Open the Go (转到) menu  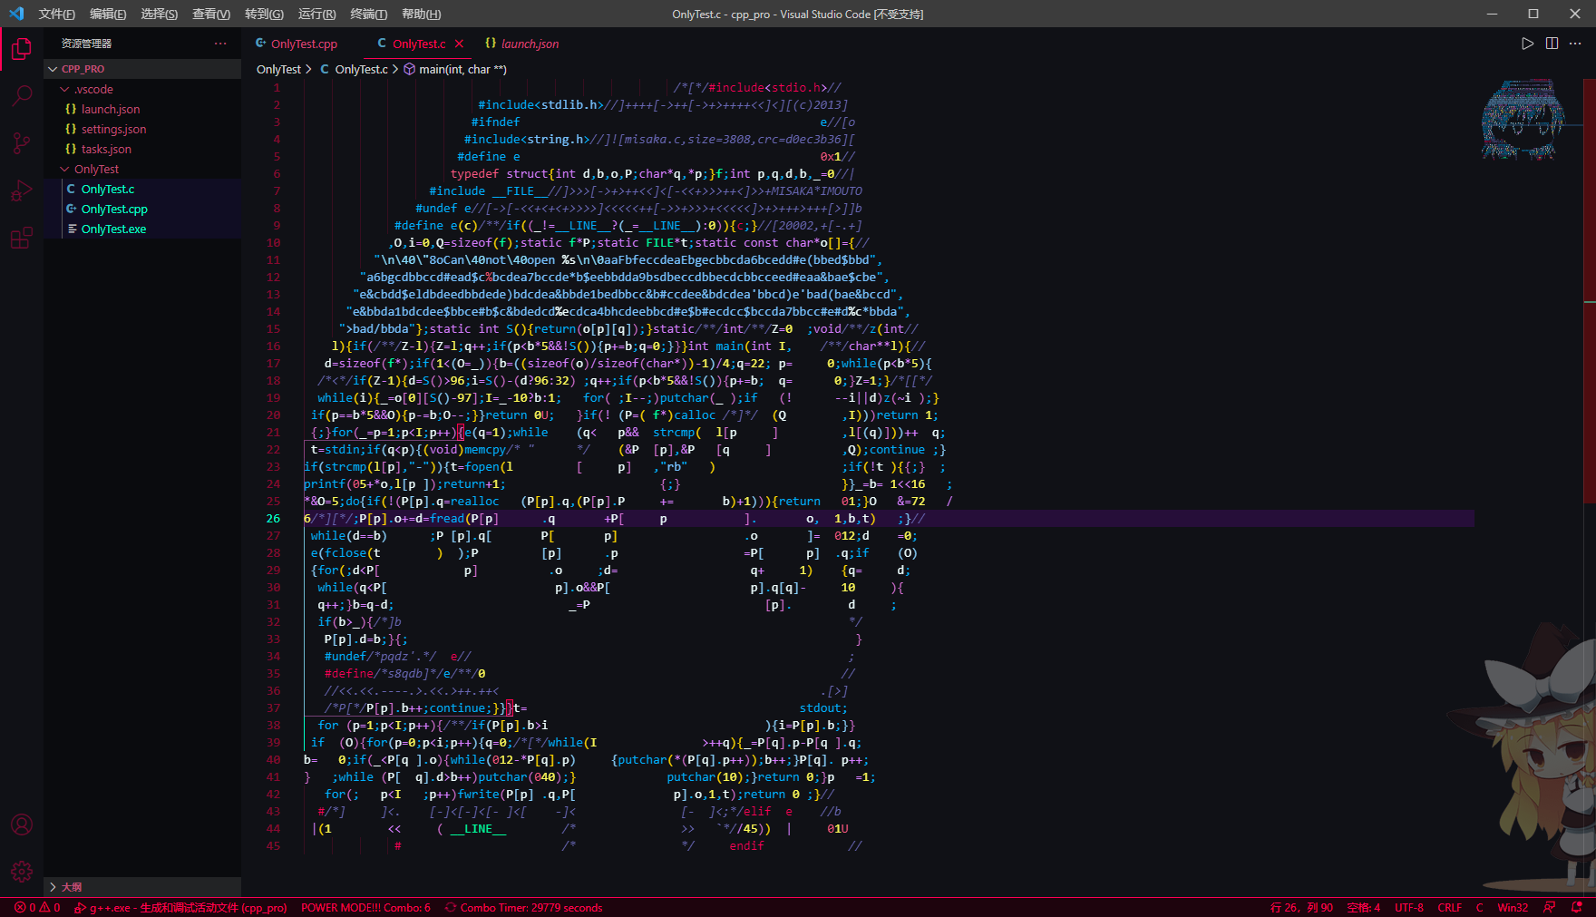pyautogui.click(x=264, y=14)
